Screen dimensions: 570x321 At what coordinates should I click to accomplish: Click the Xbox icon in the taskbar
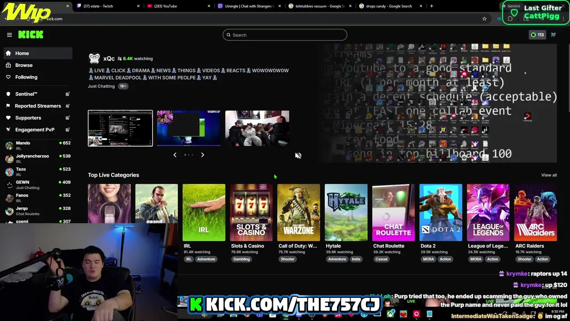pos(391,314)
